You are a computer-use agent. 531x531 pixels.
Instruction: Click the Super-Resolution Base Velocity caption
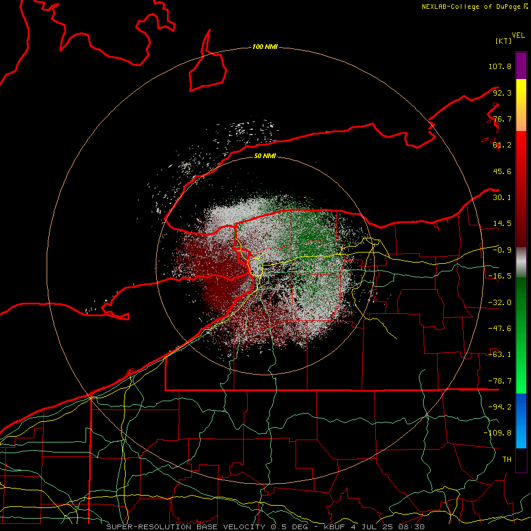click(265, 527)
